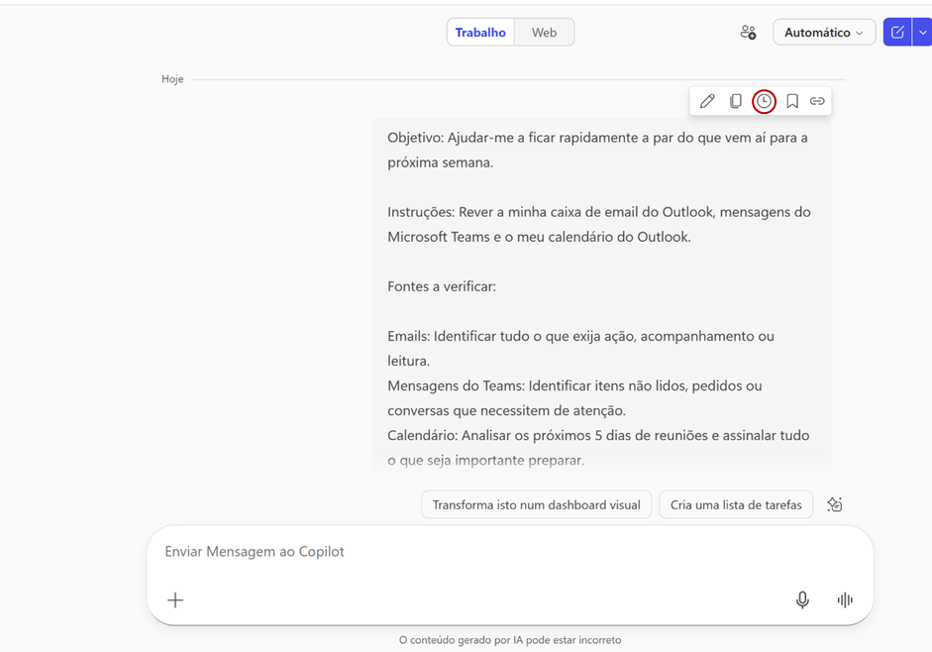Image resolution: width=932 pixels, height=652 pixels.
Task: Activate the microphone dictation icon
Action: (802, 599)
